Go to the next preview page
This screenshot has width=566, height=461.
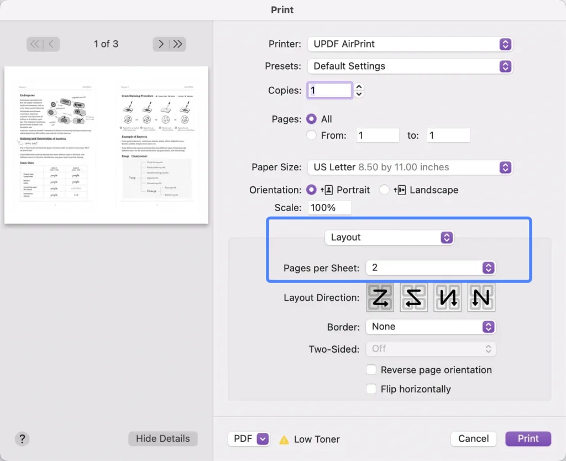160,44
